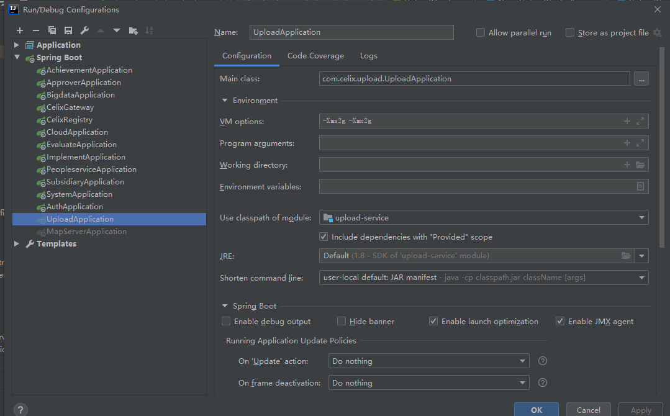
Task: Edit templates with the wrench icon
Action: (84, 30)
